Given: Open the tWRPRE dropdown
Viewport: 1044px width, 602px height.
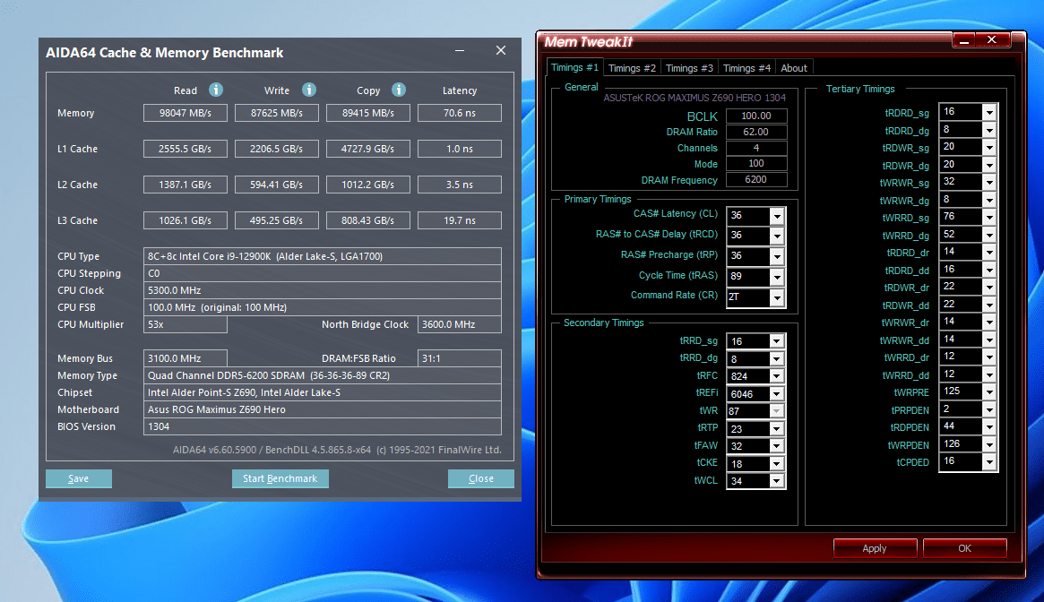Looking at the screenshot, I should tap(989, 392).
